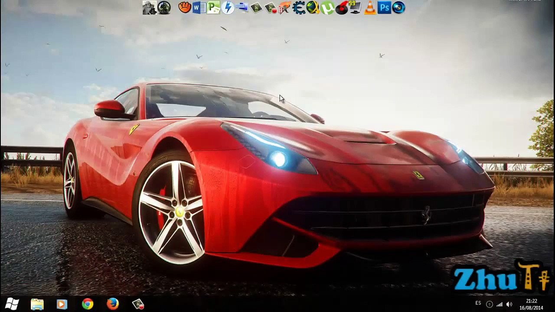Image resolution: width=555 pixels, height=312 pixels.
Task: Launch the Daemon Tools lightning bolt icon
Action: [x=228, y=7]
